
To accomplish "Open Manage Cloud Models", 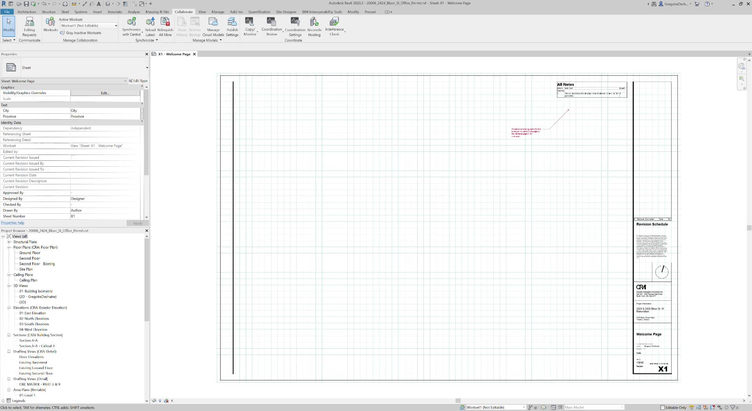I will 213,26.
